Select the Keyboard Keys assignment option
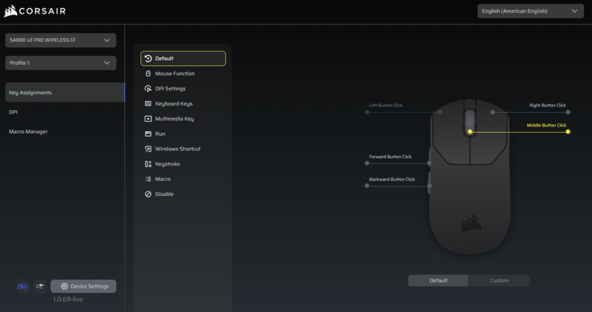The image size is (592, 312). [173, 103]
